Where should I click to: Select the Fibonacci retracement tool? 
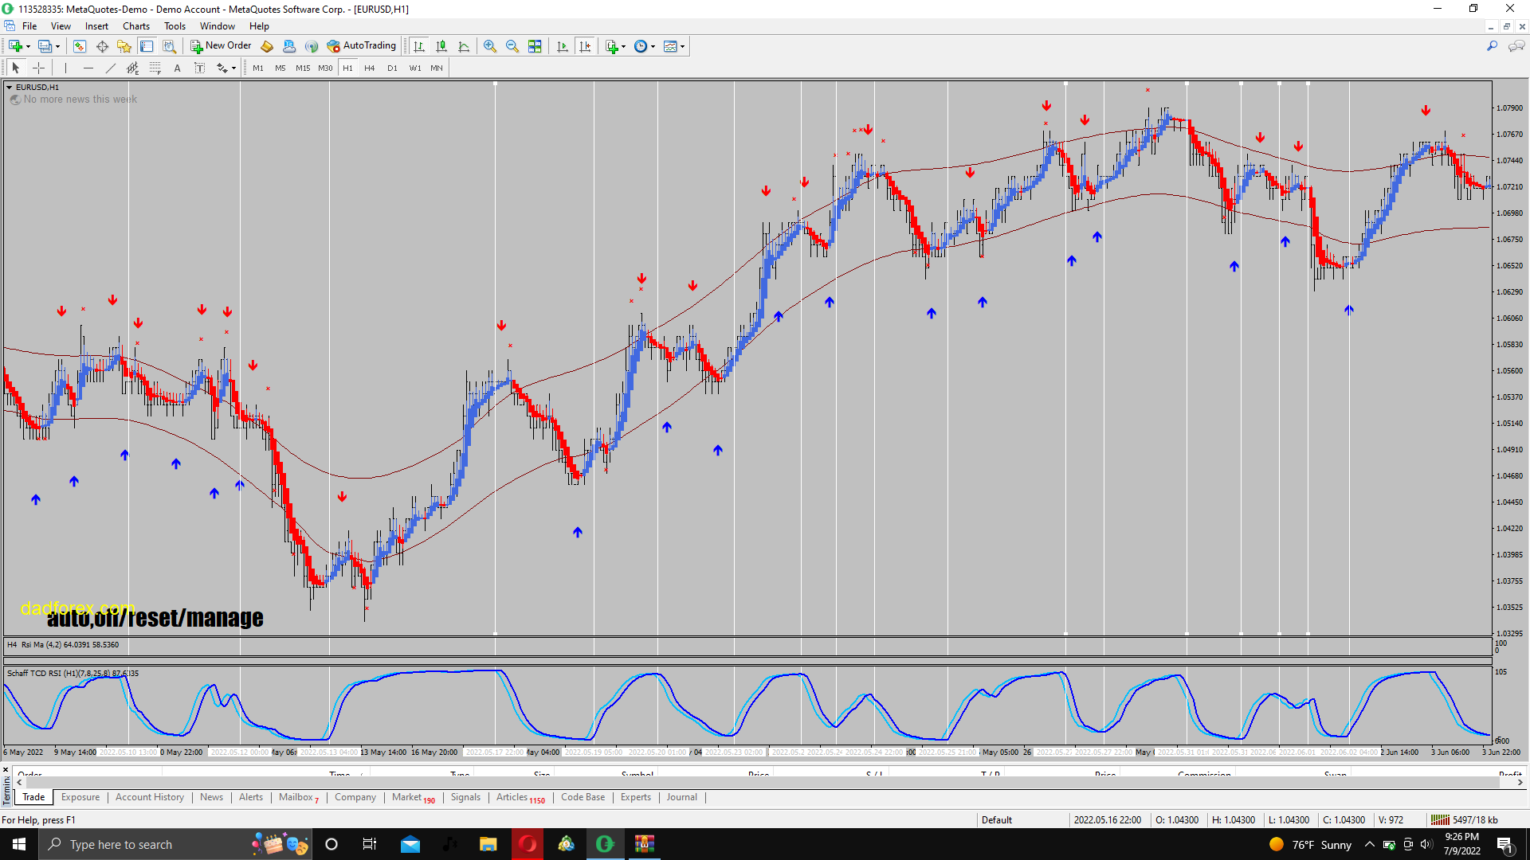pyautogui.click(x=155, y=68)
